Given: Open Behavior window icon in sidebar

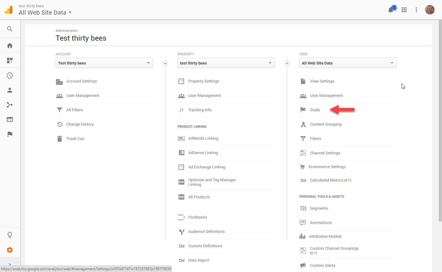Looking at the screenshot, I should pyautogui.click(x=10, y=119).
